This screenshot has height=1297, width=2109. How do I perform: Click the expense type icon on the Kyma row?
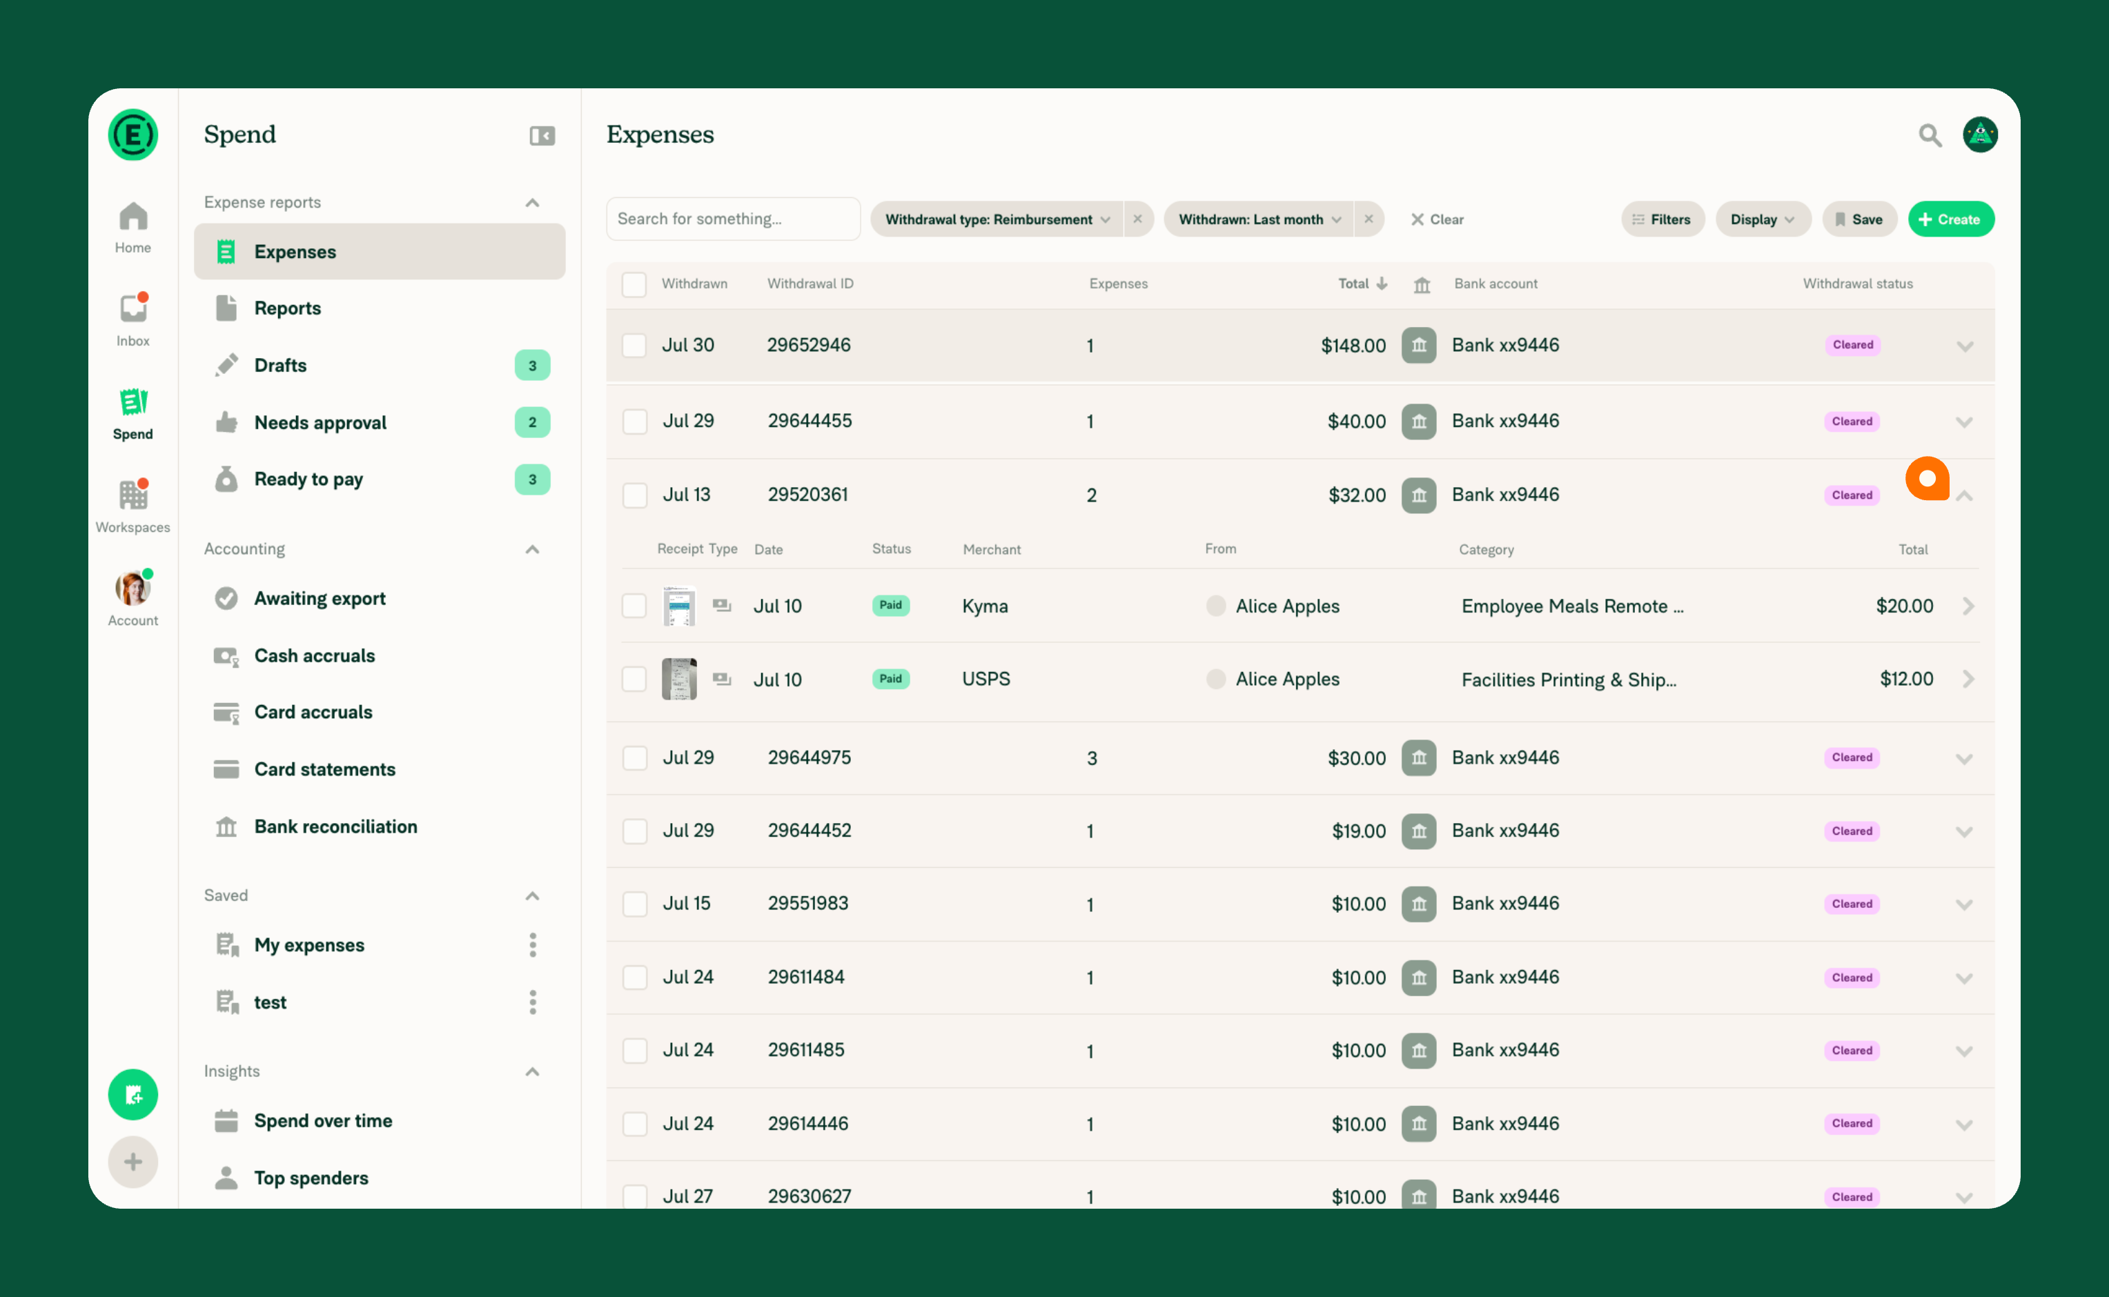[723, 606]
